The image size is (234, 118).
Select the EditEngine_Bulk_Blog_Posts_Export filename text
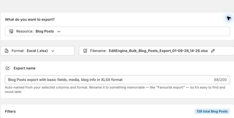click(x=158, y=51)
